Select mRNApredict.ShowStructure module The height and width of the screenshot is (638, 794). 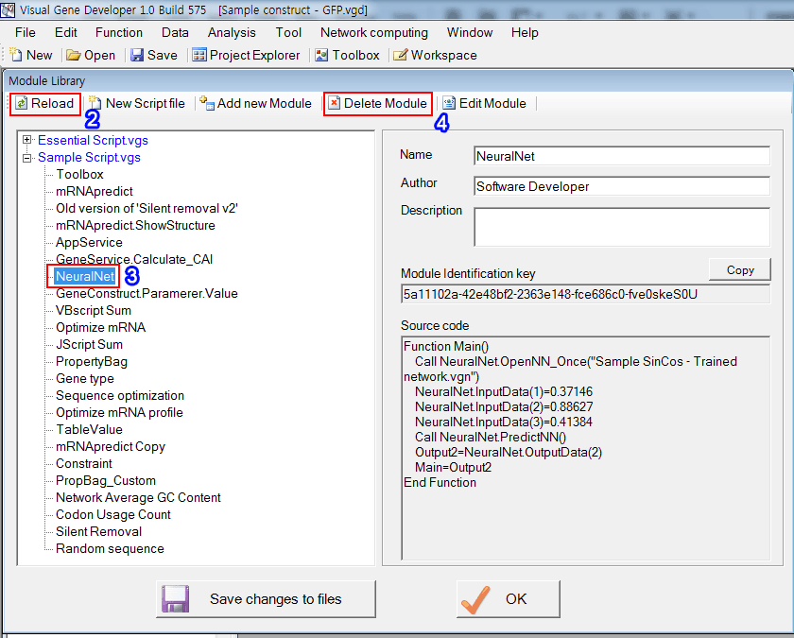pos(135,225)
